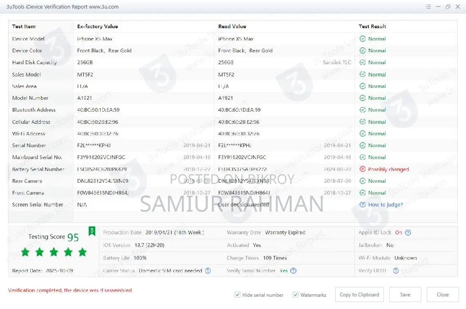The height and width of the screenshot is (309, 466).
Task: Click the Read Value column header
Action: pyautogui.click(x=232, y=27)
